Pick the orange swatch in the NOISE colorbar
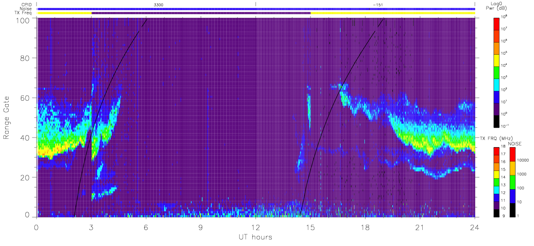Viewport: 534px width, 246px height. point(513,168)
